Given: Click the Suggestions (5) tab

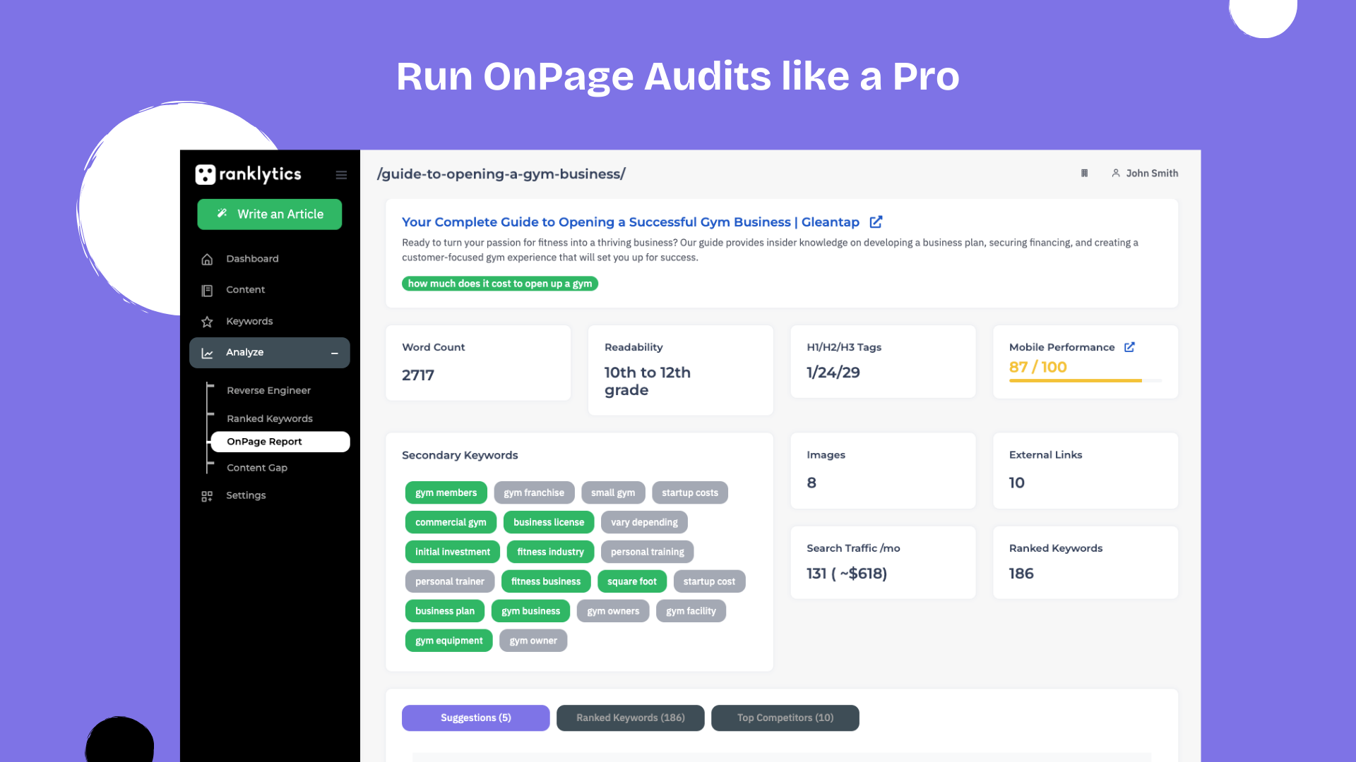Looking at the screenshot, I should [476, 718].
